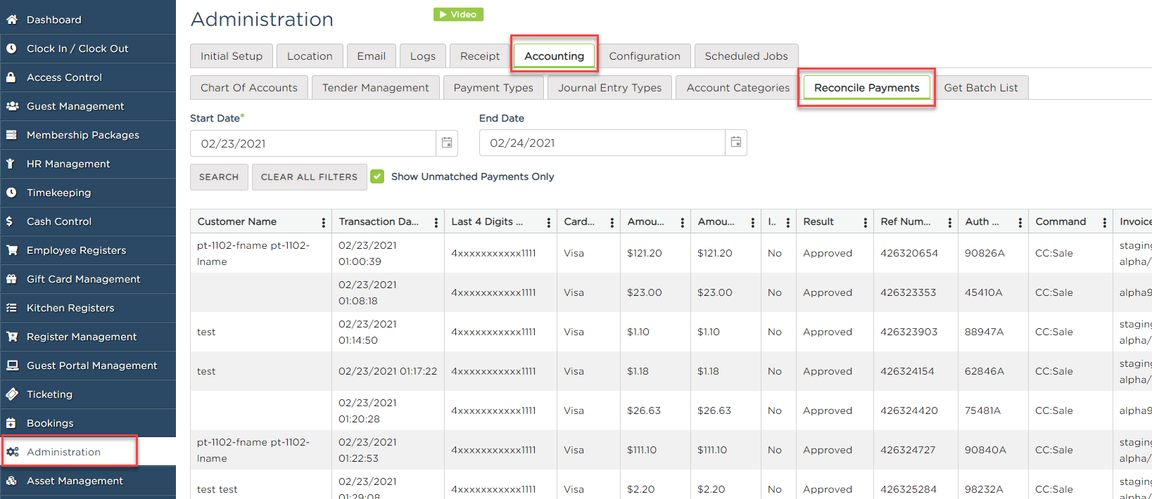Open Dashboard from the sidebar
Screen dimensions: 1152x499
pyautogui.click(x=88, y=20)
